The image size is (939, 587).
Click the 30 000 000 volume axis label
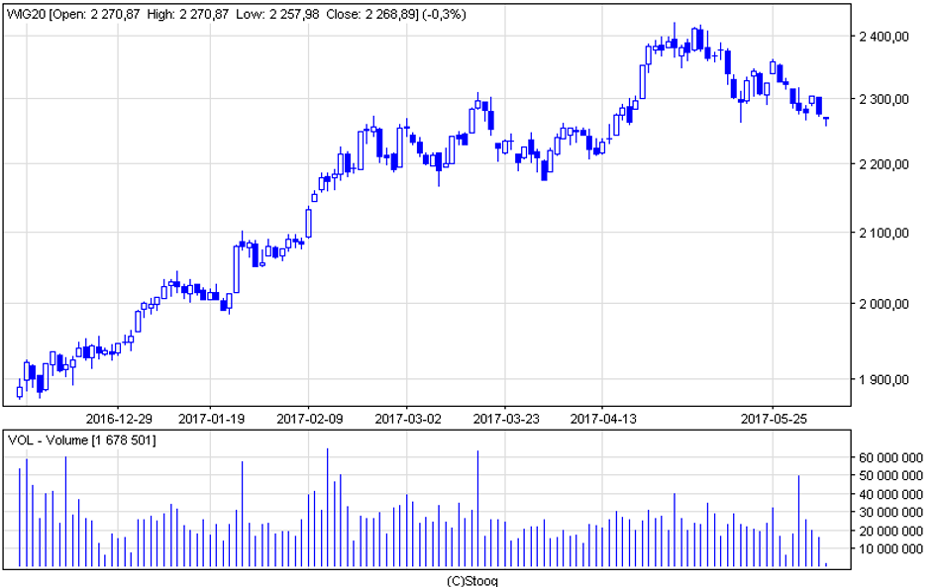(x=889, y=512)
